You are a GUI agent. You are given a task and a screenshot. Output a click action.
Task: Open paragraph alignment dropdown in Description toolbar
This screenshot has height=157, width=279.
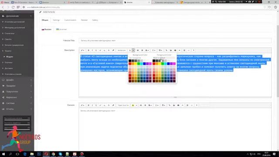point(147,51)
